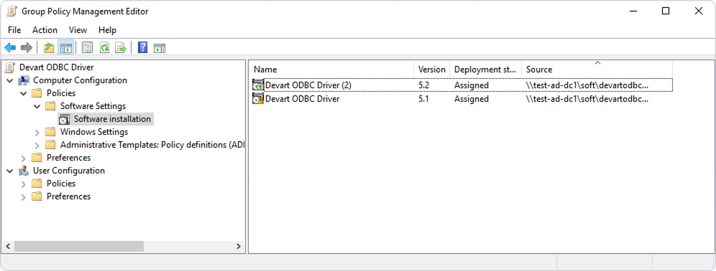
Task: Click the Devart ODBC Driver root scroll icon
Action: pos(10,67)
